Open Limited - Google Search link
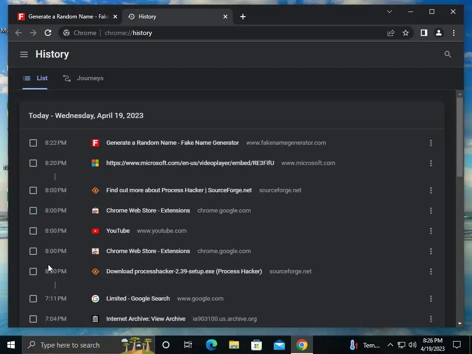Screen dimensions: 472x354 [138, 299]
